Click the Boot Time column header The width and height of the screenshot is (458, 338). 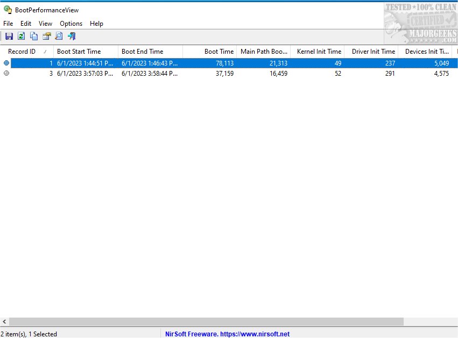point(218,51)
